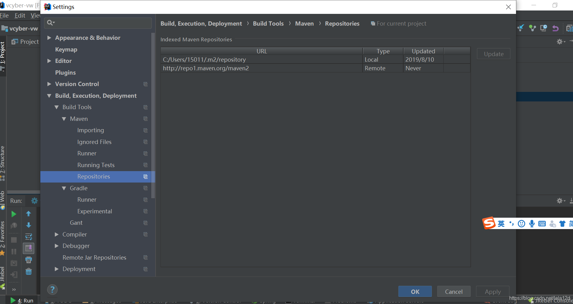Screen dimensions: 573x304
Task: Click the green Rerun button in Run panel
Action: click(14, 214)
